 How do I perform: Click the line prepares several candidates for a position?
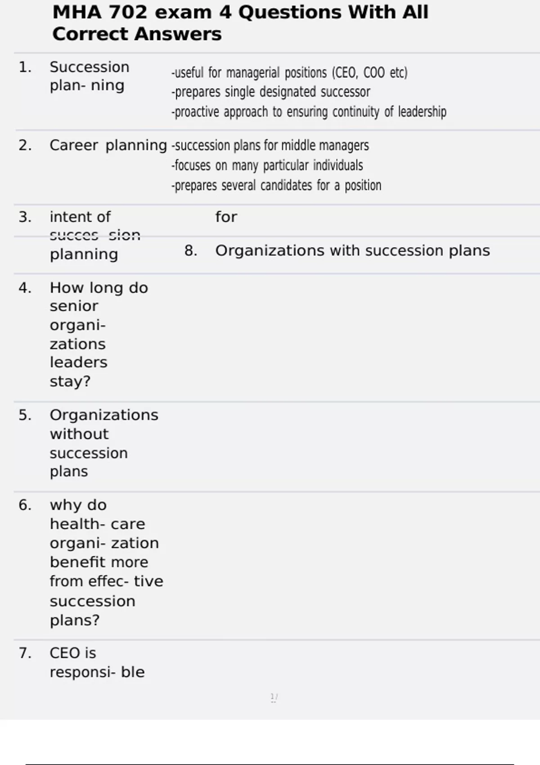tap(276, 185)
